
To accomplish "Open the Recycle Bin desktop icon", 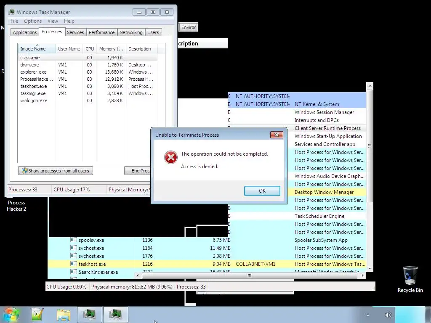I will [x=410, y=280].
